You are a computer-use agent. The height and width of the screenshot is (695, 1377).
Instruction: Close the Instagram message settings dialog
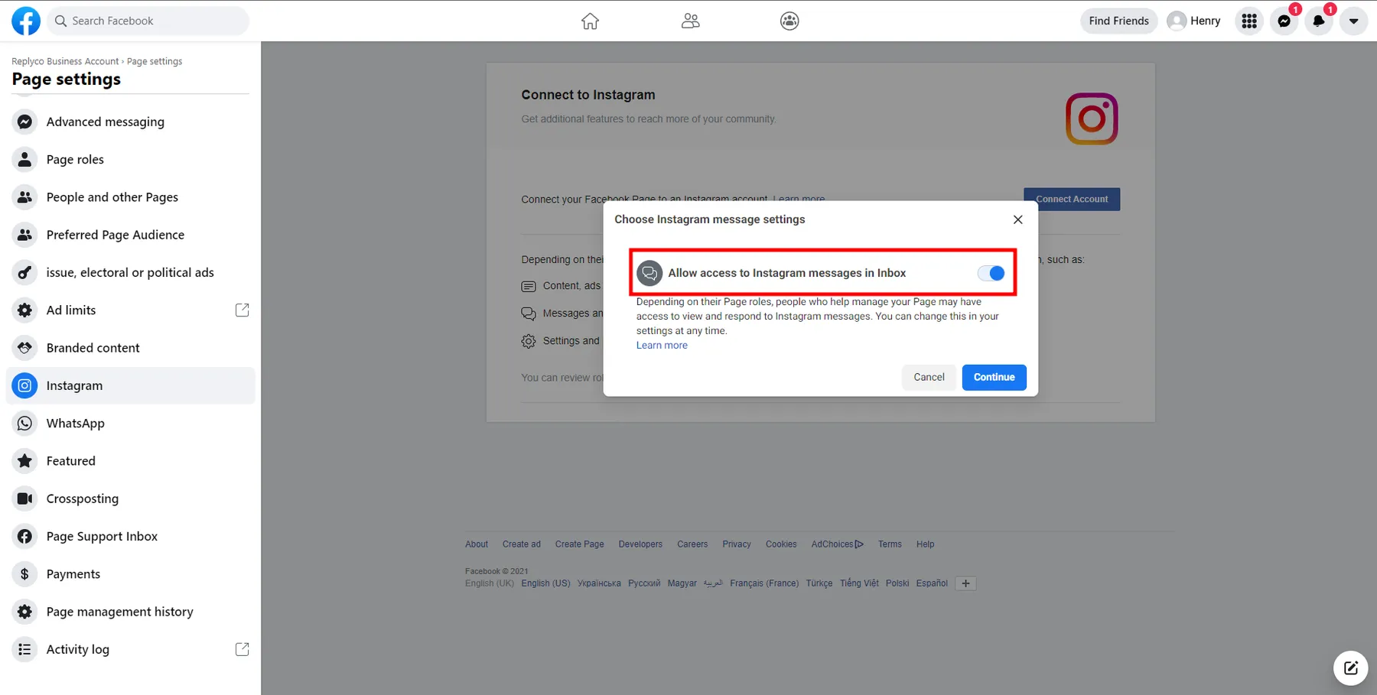pyautogui.click(x=1017, y=219)
